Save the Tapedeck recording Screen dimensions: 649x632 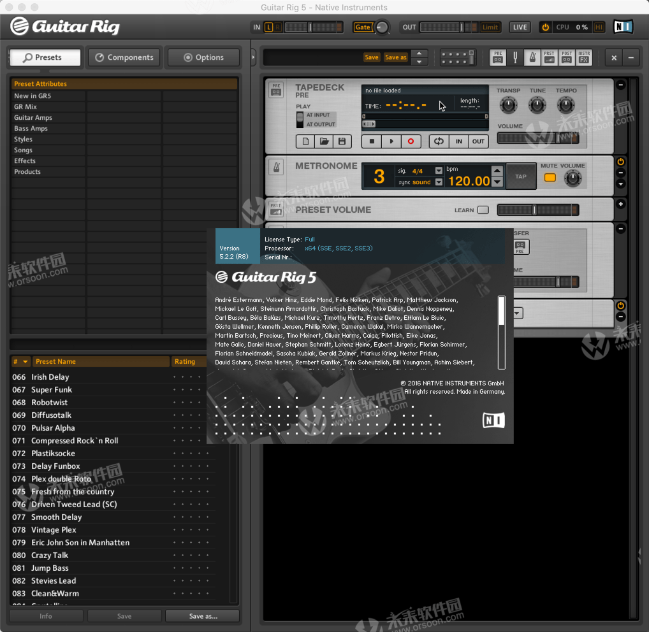pyautogui.click(x=342, y=141)
